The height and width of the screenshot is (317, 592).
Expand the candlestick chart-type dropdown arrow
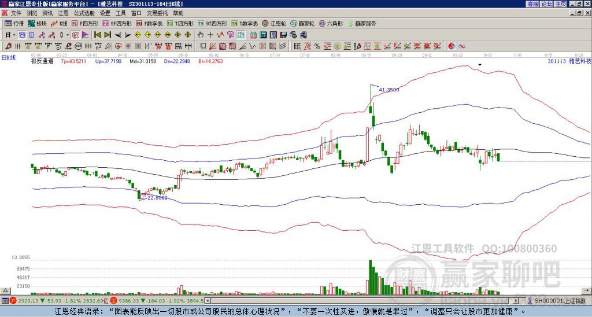(68, 35)
